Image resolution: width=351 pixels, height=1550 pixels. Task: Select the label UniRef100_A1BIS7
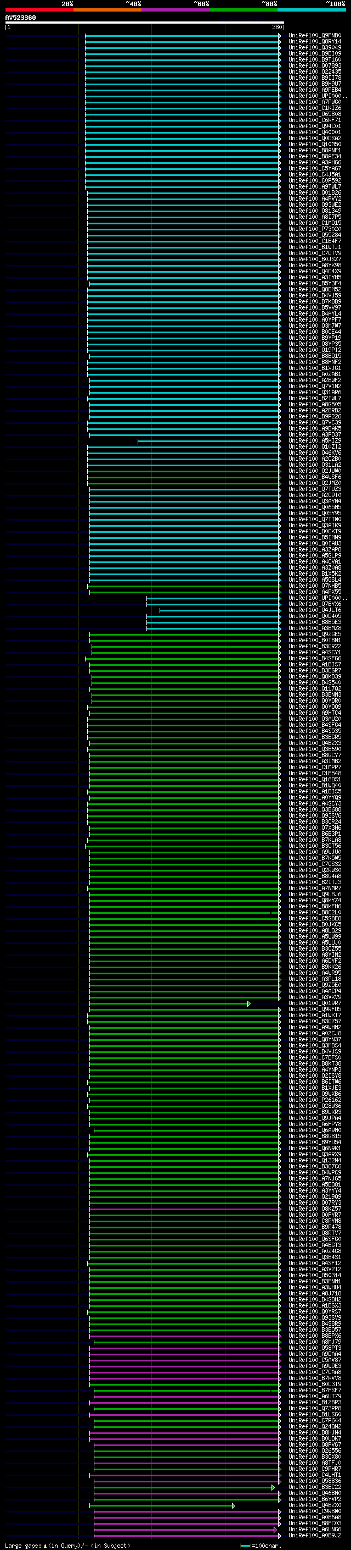pyautogui.click(x=315, y=664)
